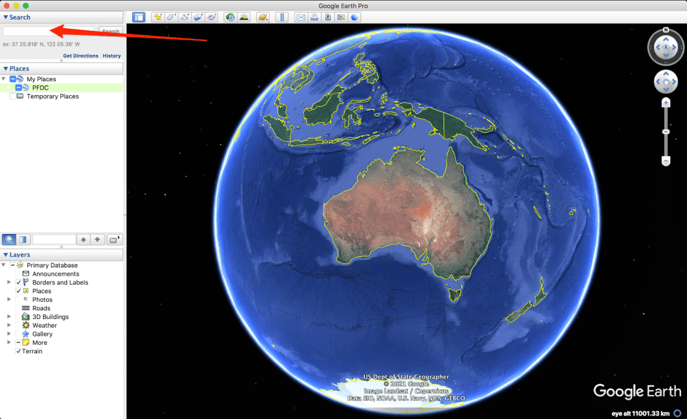
Task: Click the eye in the look joystick
Action: coord(666,47)
